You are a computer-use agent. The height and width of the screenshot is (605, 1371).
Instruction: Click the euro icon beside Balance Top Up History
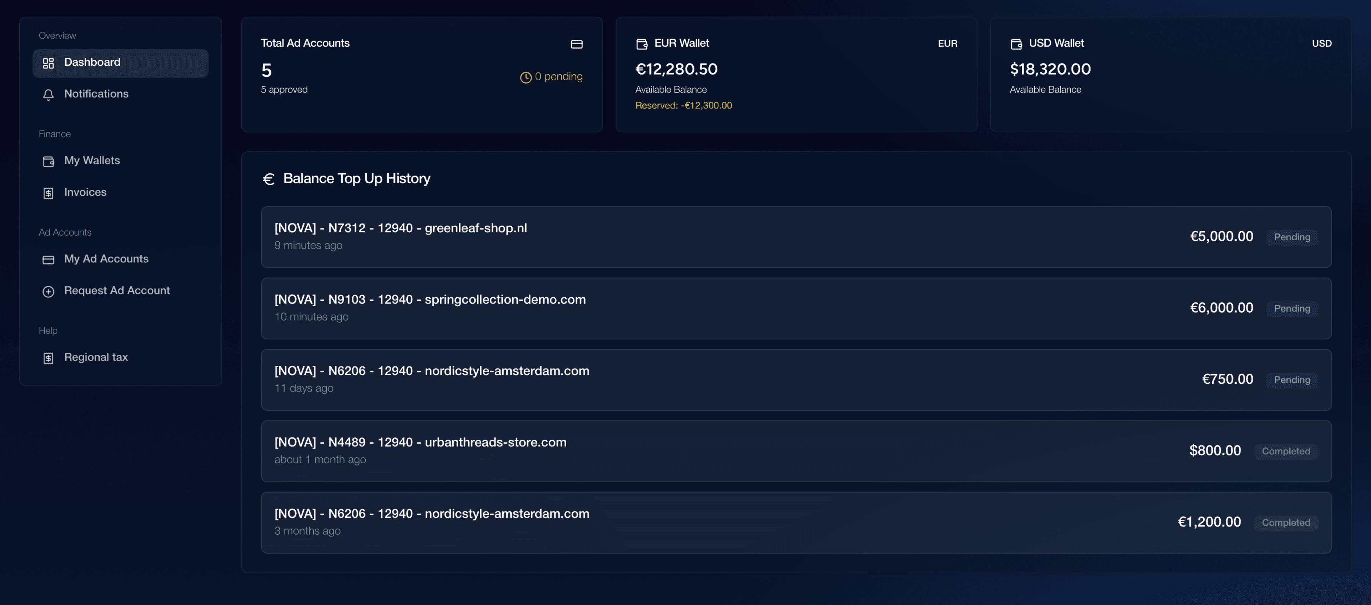click(269, 179)
